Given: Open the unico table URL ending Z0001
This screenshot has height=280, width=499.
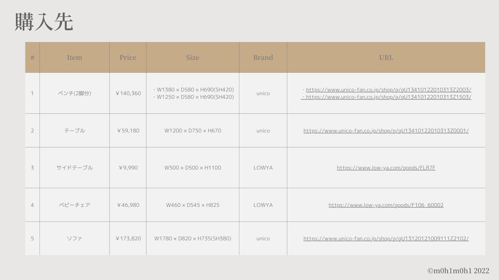Looking at the screenshot, I should [386, 131].
